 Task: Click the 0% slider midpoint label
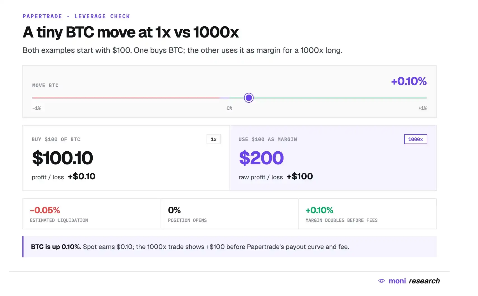point(229,108)
